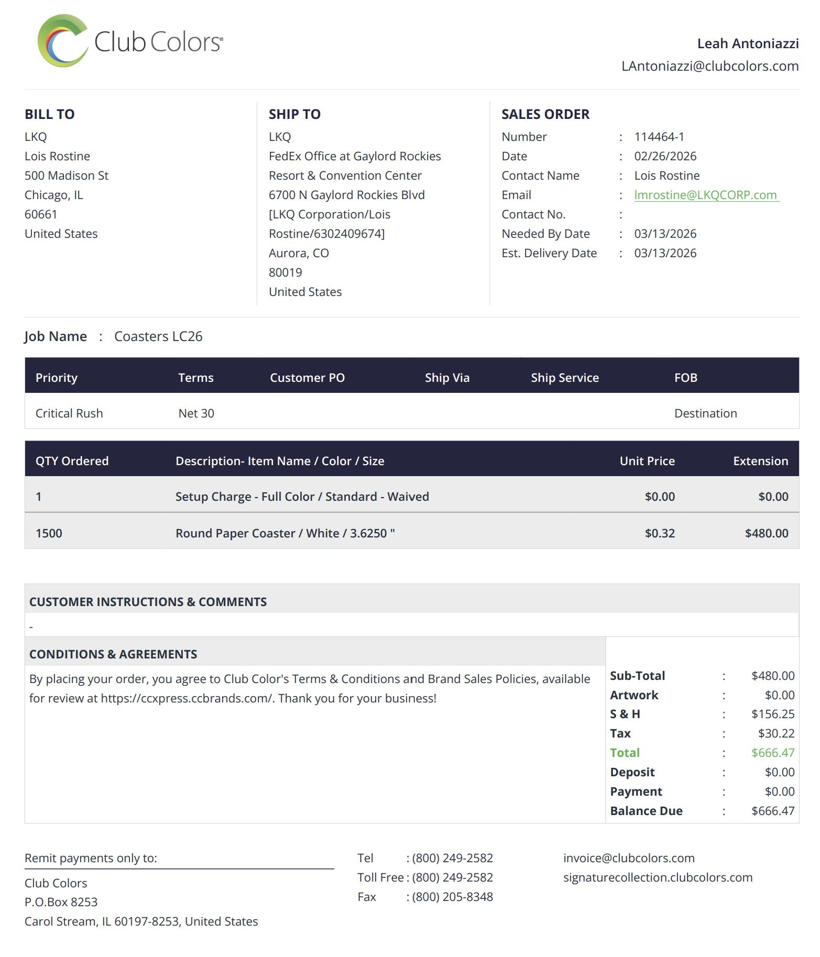Click the ccxpress.ccbrands.com terms URL
The width and height of the screenshot is (820, 957).
click(187, 698)
